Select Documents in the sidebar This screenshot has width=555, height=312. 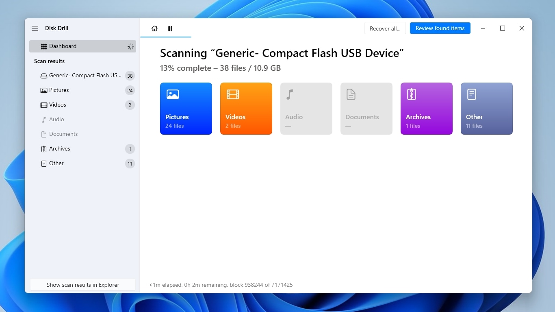(x=82, y=134)
